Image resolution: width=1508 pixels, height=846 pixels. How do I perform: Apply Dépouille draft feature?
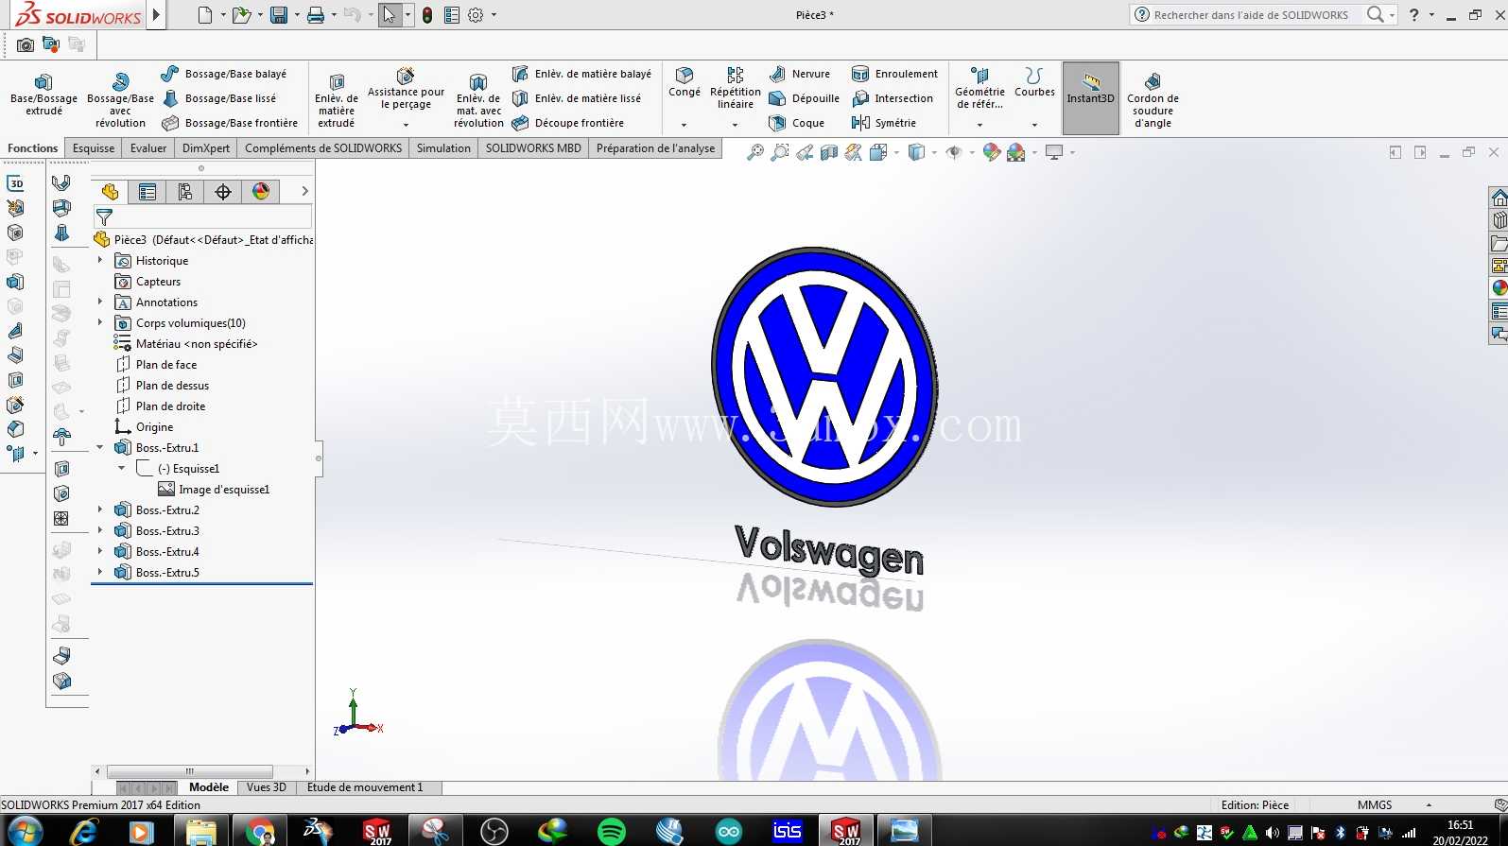[804, 98]
